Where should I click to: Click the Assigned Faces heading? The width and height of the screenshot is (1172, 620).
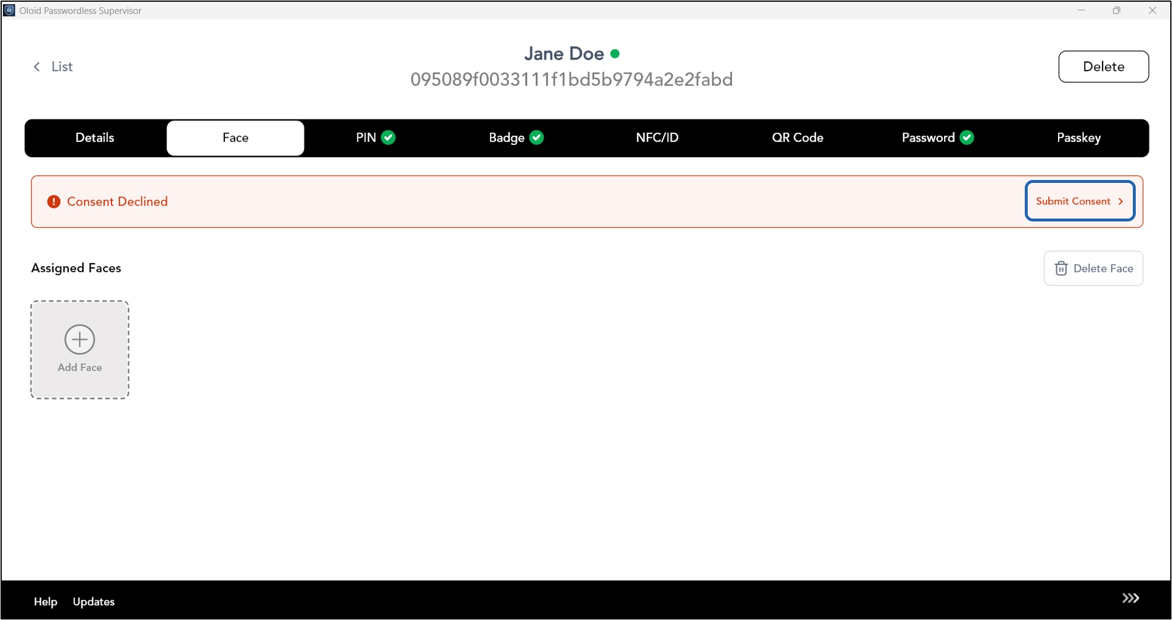(x=76, y=268)
